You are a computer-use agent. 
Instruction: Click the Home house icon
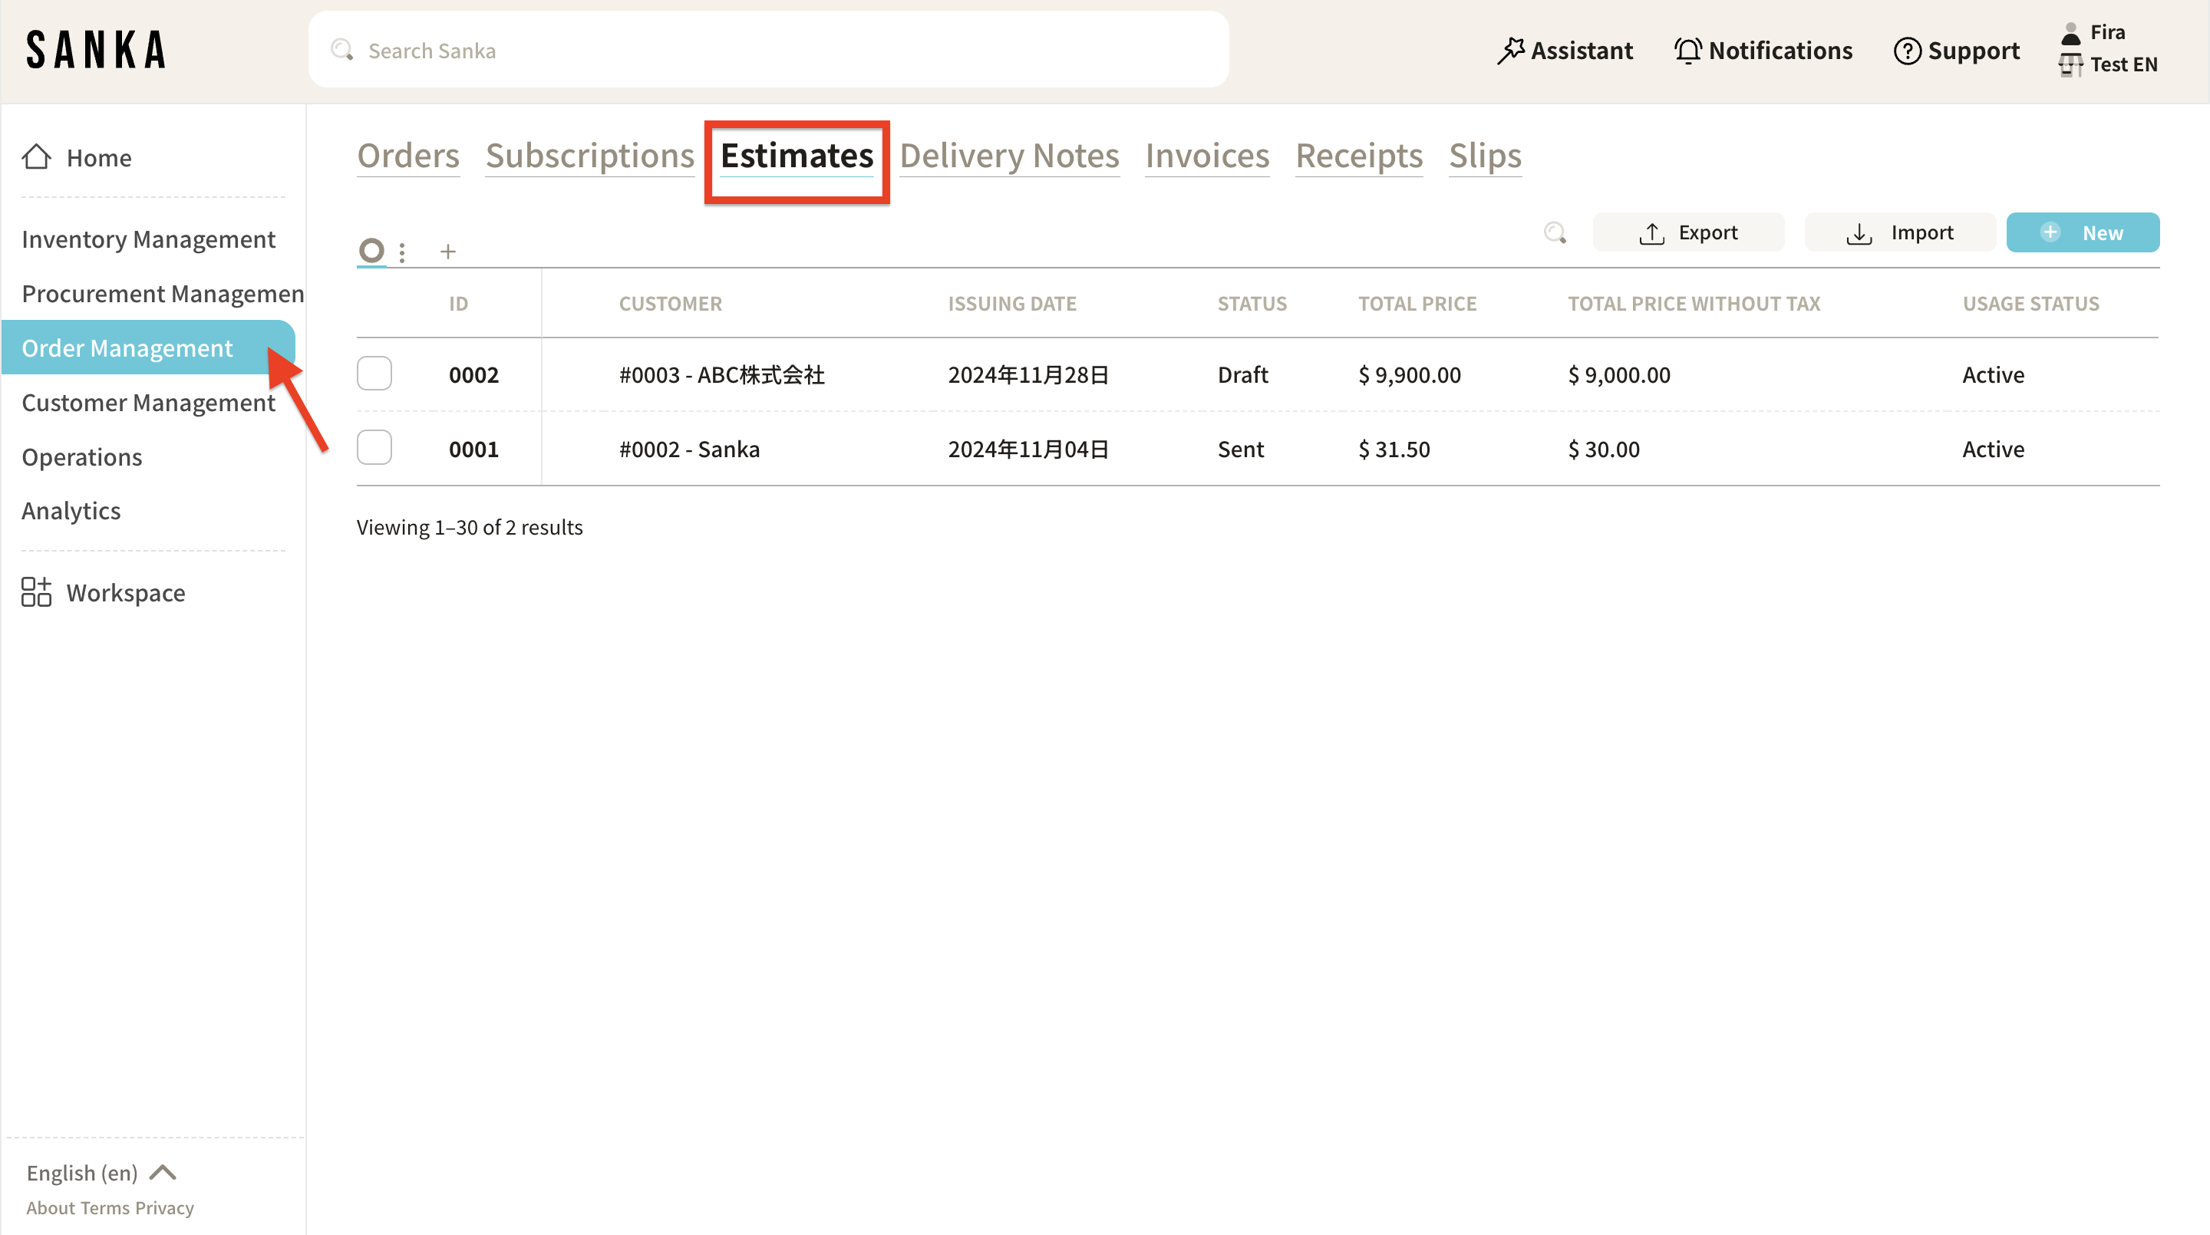(x=36, y=157)
